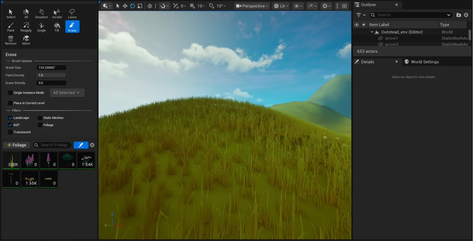Screen dimensions: 473x241
Task: Enable the scale gizmo in viewport toolbar
Action: 140,6
